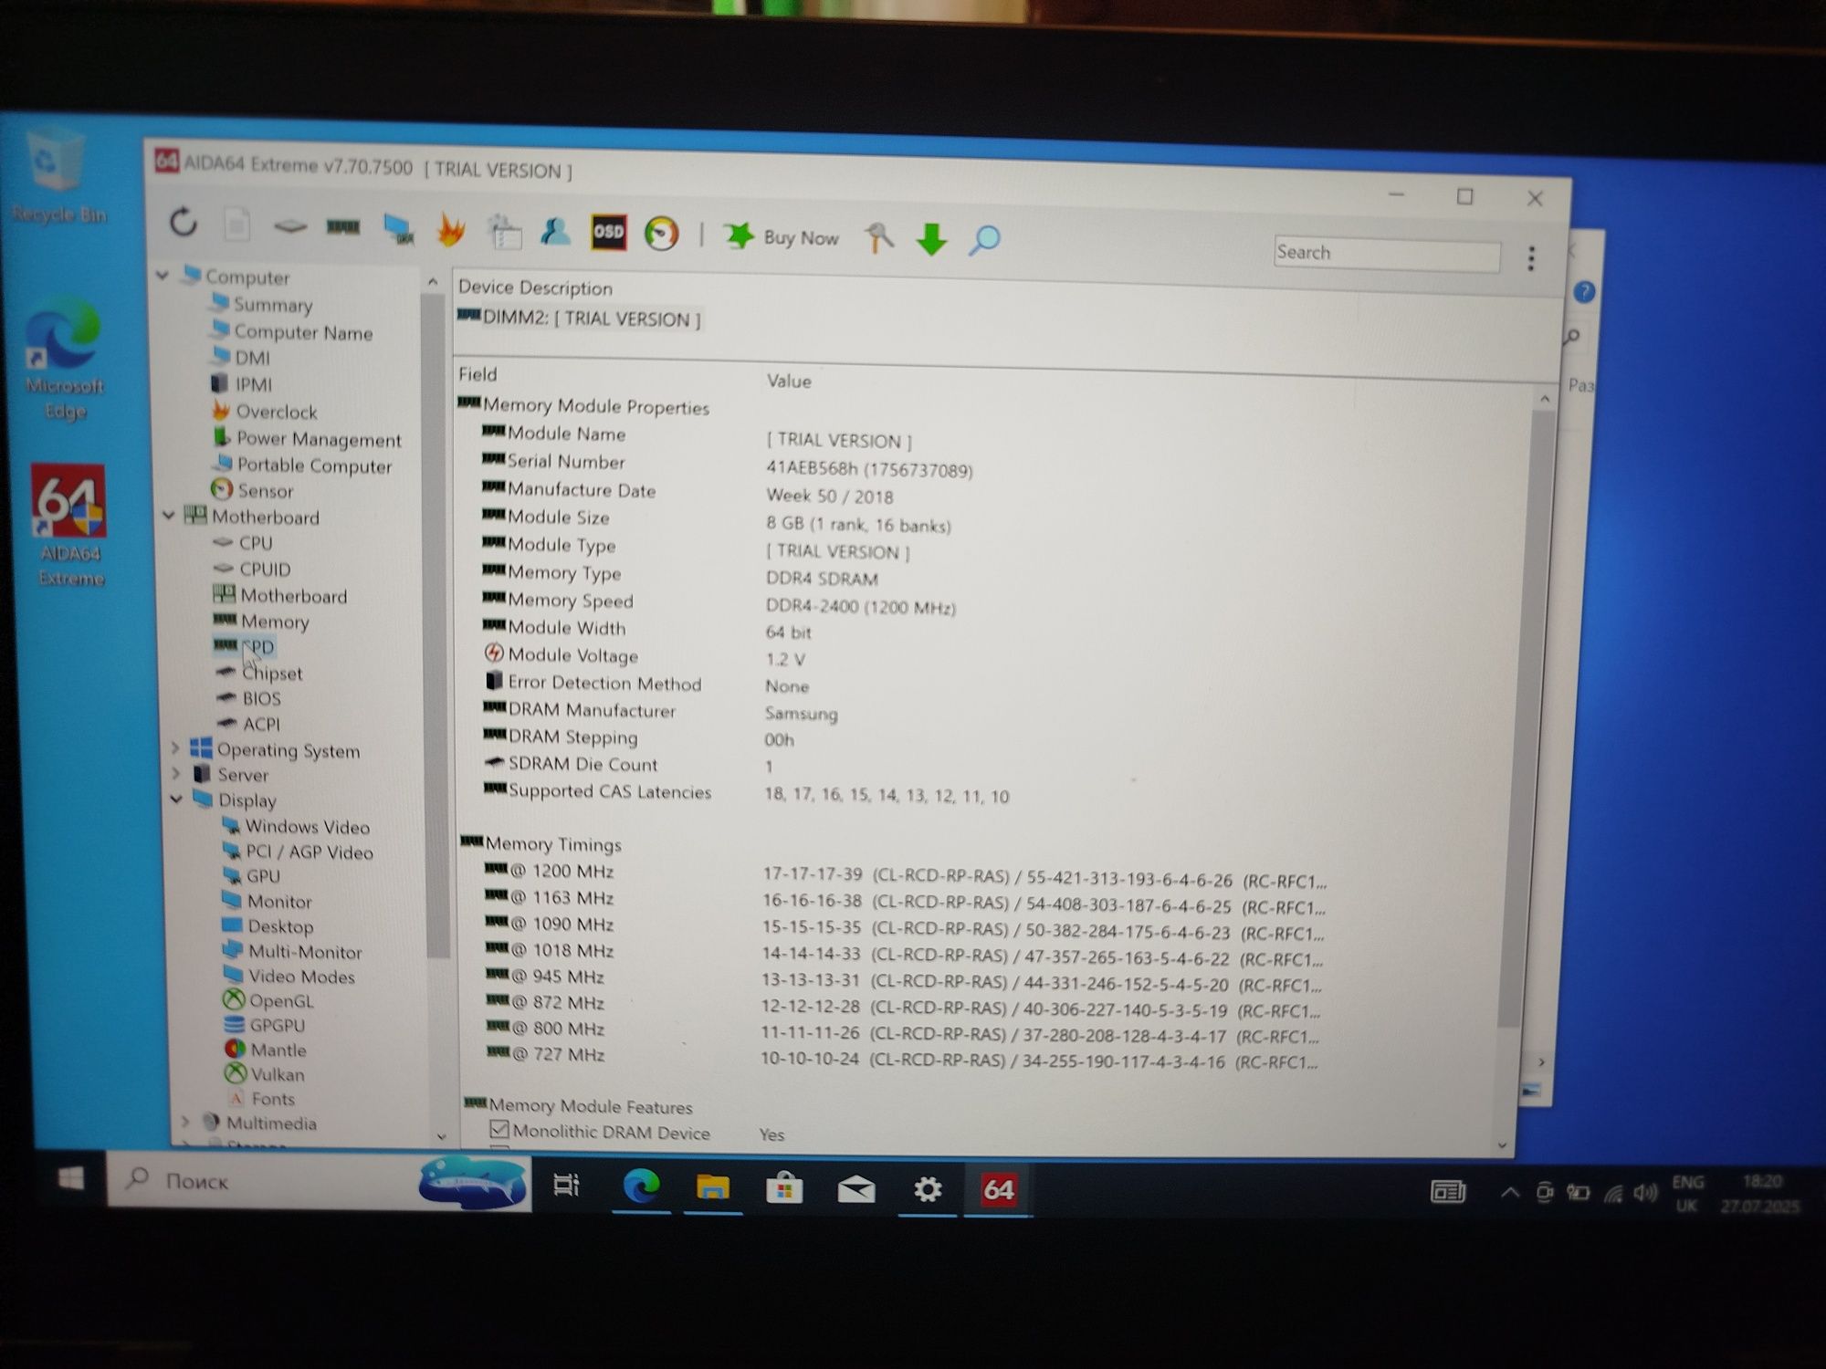Viewport: 1826px width, 1369px height.
Task: Toggle the Monolithic DRAM Device checkbox
Action: [x=499, y=1130]
